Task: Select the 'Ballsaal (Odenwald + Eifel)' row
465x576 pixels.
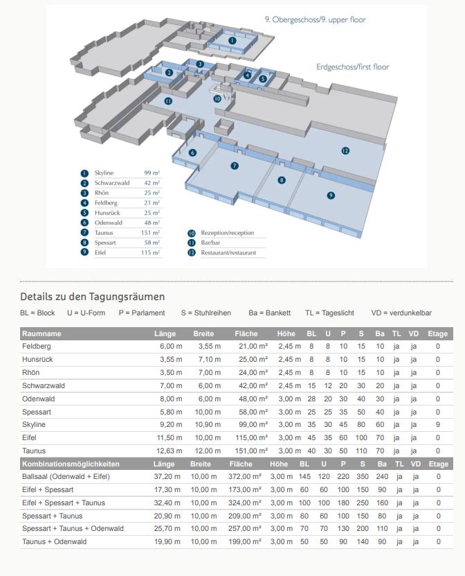Action: pyautogui.click(x=237, y=477)
